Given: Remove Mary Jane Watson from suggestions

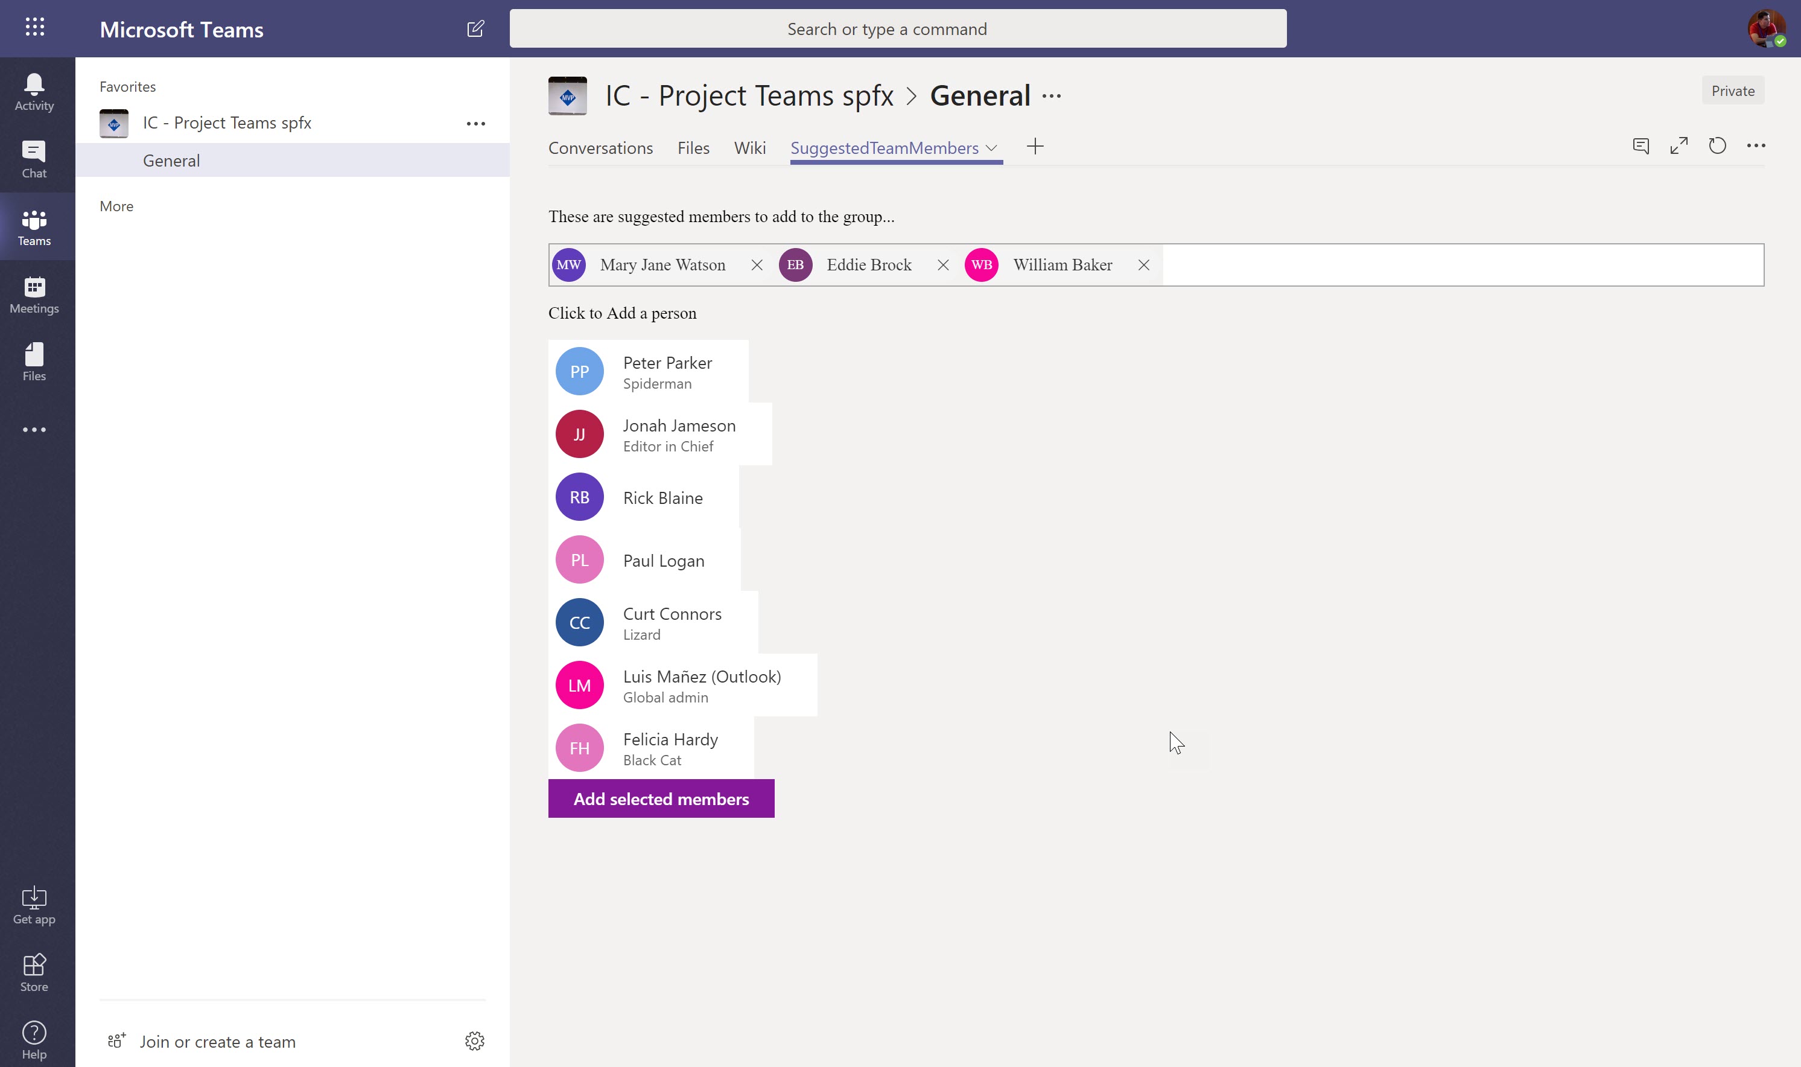Looking at the screenshot, I should point(757,264).
